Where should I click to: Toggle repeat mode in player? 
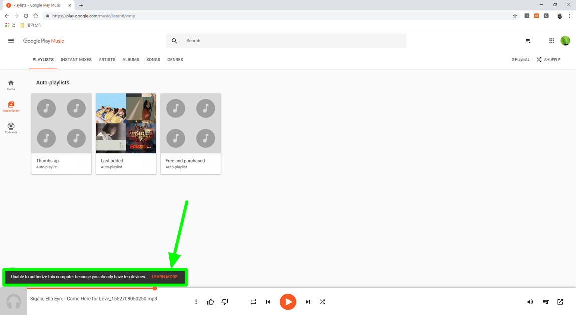click(254, 302)
